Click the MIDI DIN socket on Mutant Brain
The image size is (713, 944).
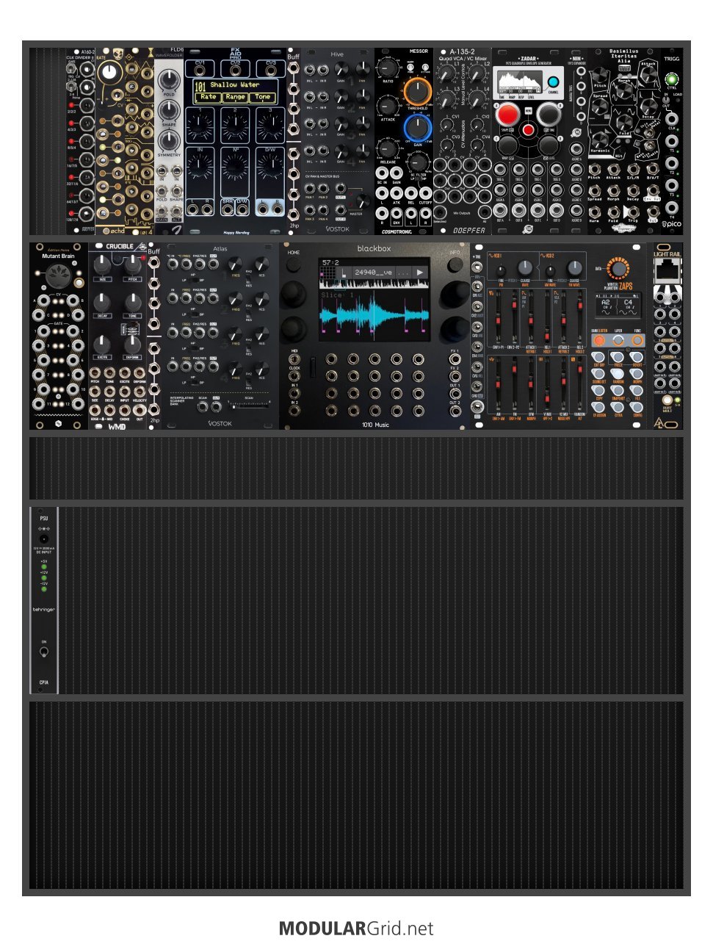point(58,276)
